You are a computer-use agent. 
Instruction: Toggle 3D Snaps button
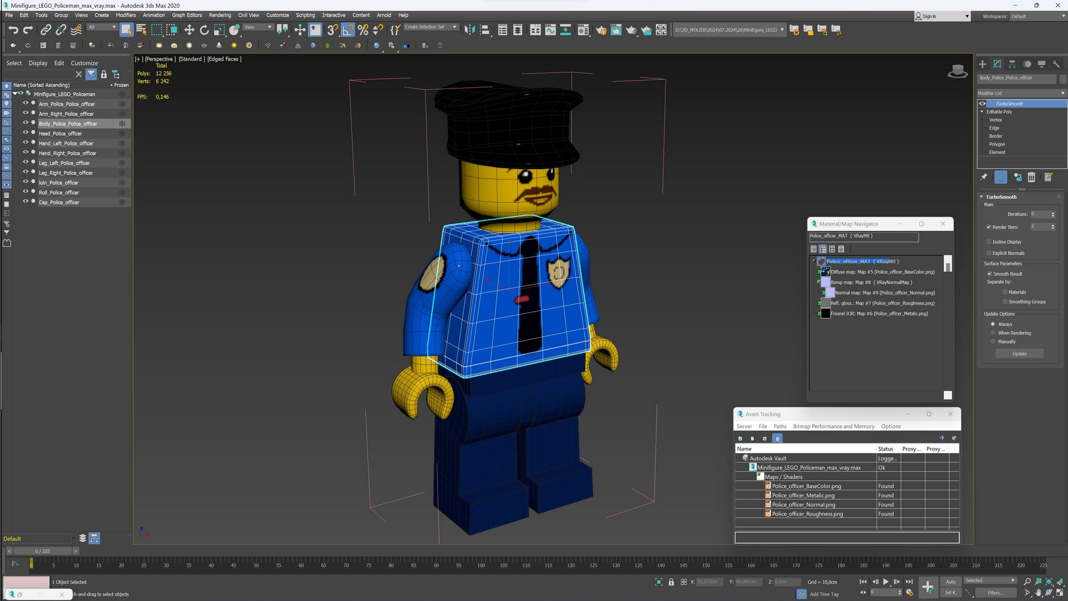tap(333, 30)
